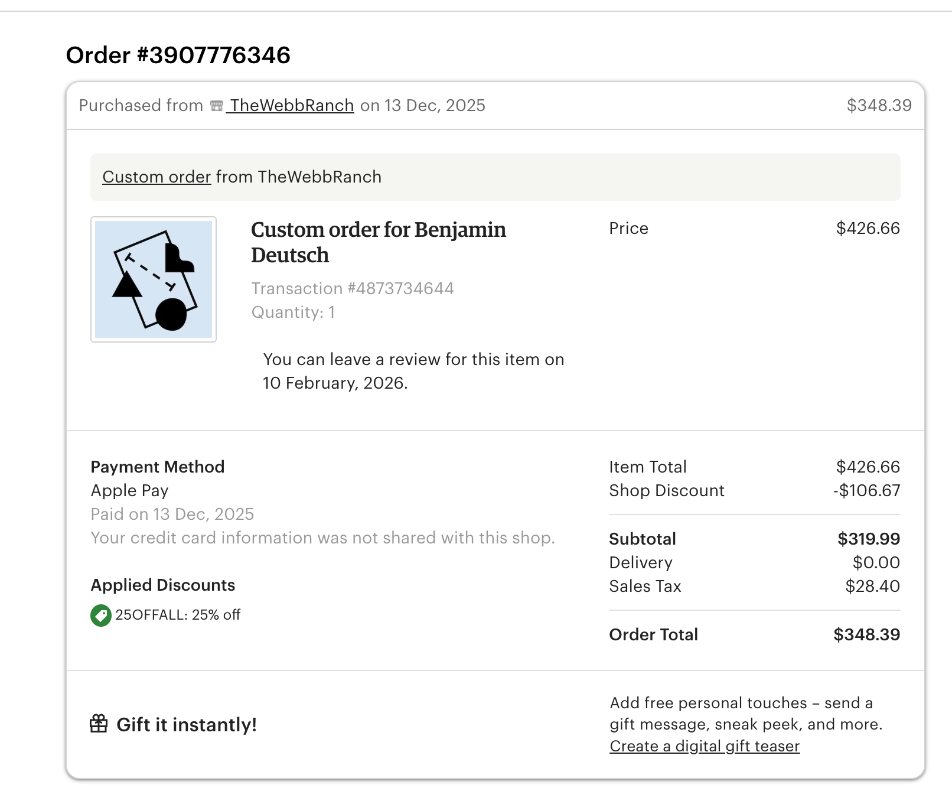
Task: Click the Transaction #4873734644 text
Action: [353, 289]
